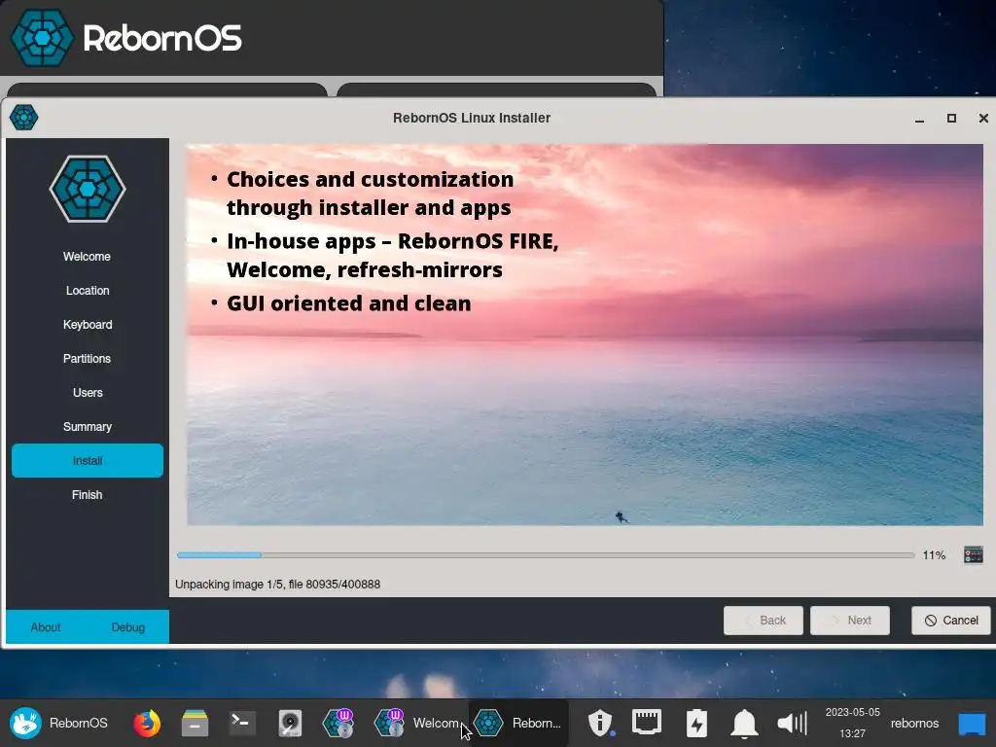Click the About button

[x=46, y=627]
